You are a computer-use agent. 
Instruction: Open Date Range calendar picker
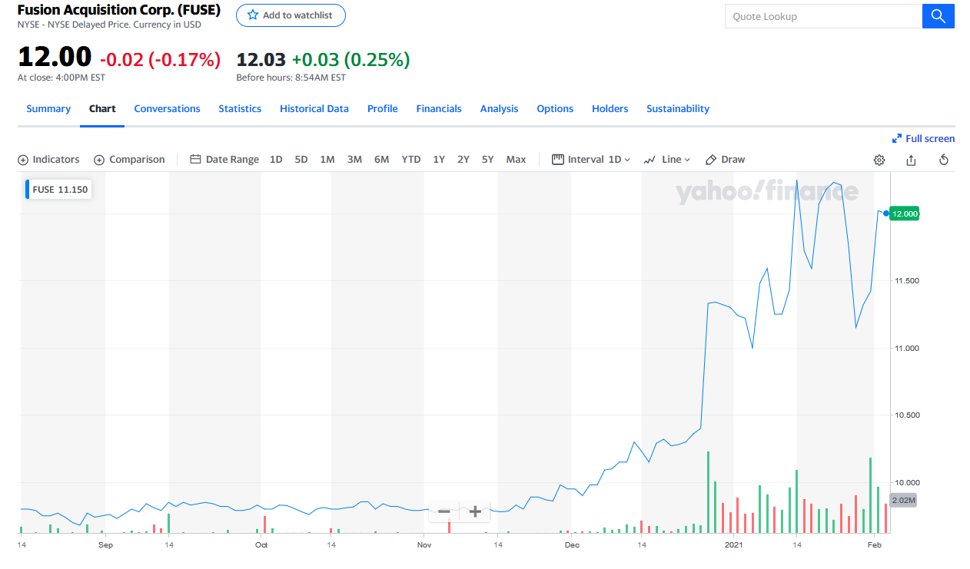[x=224, y=160]
